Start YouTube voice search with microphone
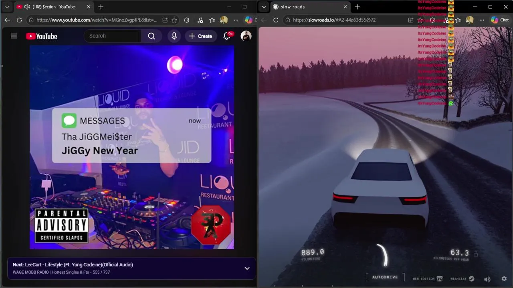The image size is (513, 288). click(174, 36)
